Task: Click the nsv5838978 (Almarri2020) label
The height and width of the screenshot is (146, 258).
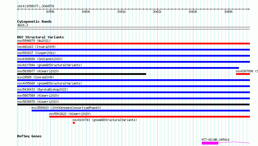Action: (38, 102)
